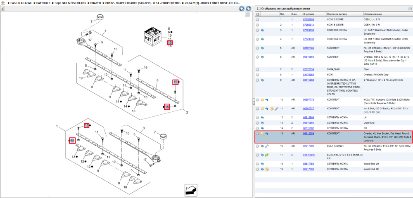The width and height of the screenshot is (413, 198).
Task: Click the blue arrow icon for part 86616560
Action: point(262,57)
